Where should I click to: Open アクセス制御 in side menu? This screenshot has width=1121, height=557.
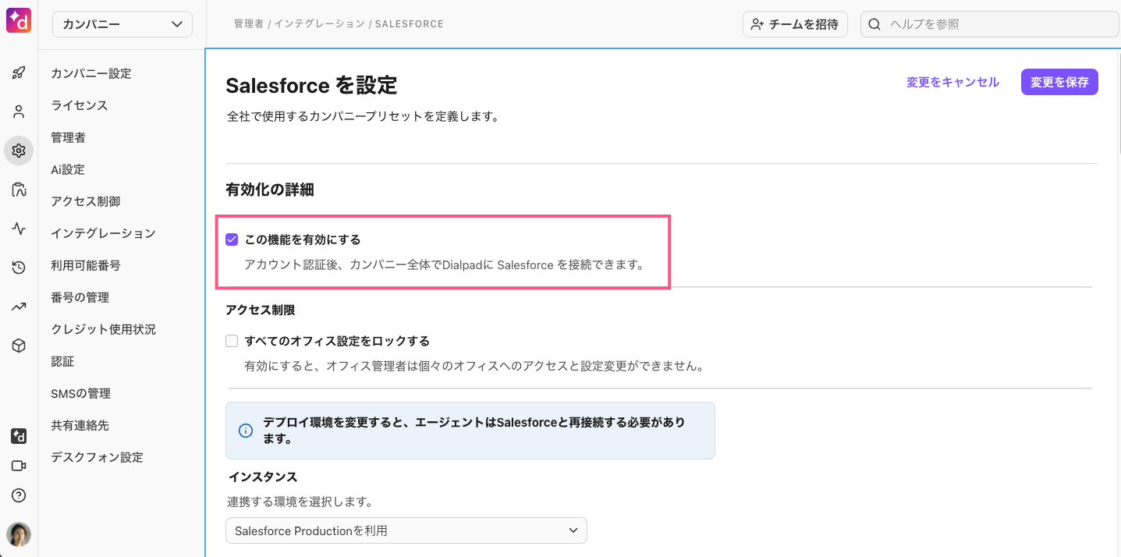(x=86, y=201)
